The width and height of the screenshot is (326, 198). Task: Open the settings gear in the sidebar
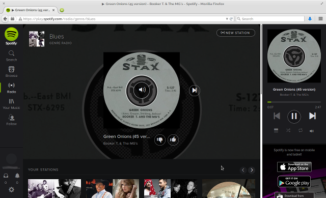[11, 189]
